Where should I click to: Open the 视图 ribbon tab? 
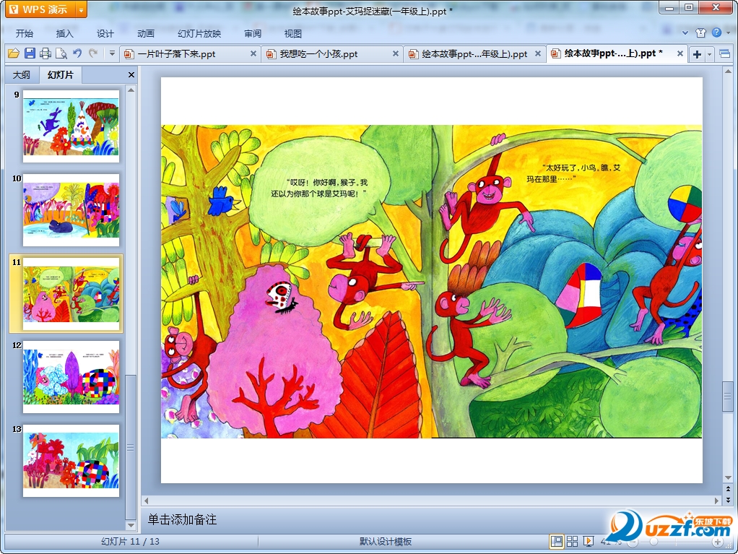292,33
